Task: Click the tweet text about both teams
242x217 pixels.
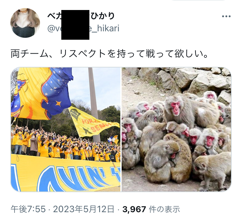Action: 109,54
